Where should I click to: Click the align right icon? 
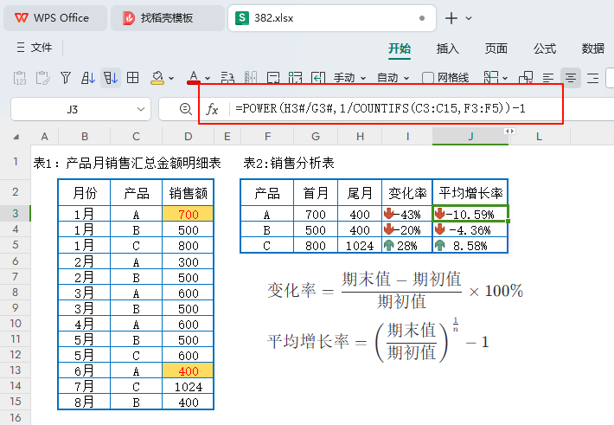(x=593, y=78)
